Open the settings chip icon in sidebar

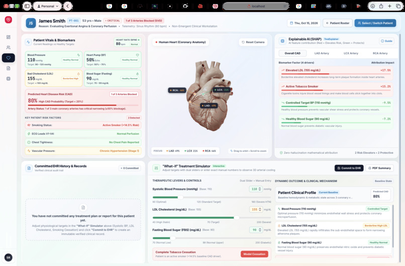point(8,79)
